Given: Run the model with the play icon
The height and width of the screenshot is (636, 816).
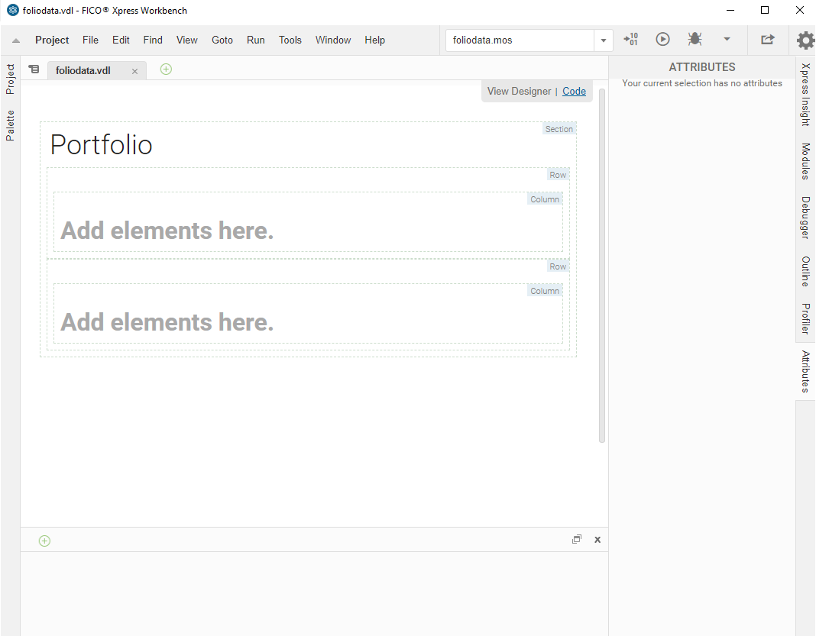Looking at the screenshot, I should point(662,40).
